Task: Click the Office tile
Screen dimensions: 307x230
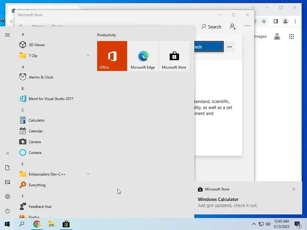Action: [112, 56]
